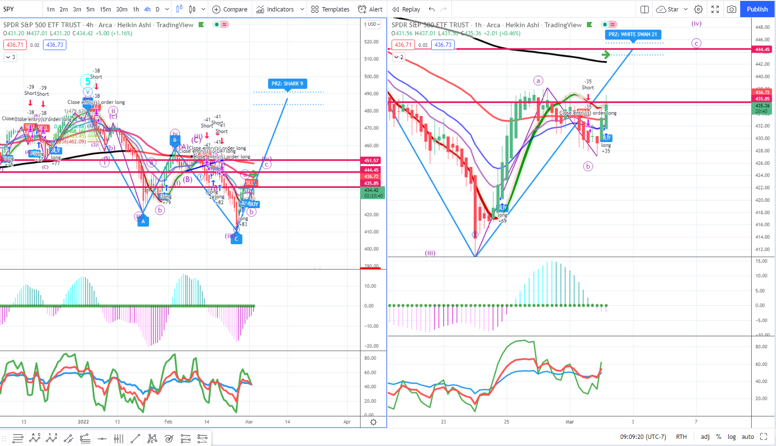
Task: Click green flag icon on 4h chart
Action: 202,25
